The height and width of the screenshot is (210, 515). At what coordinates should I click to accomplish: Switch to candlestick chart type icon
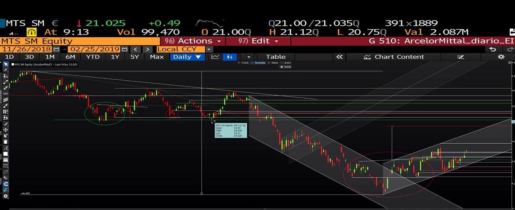click(x=230, y=57)
